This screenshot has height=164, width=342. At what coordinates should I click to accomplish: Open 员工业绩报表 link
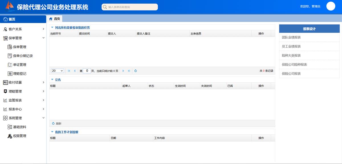coord(291,46)
